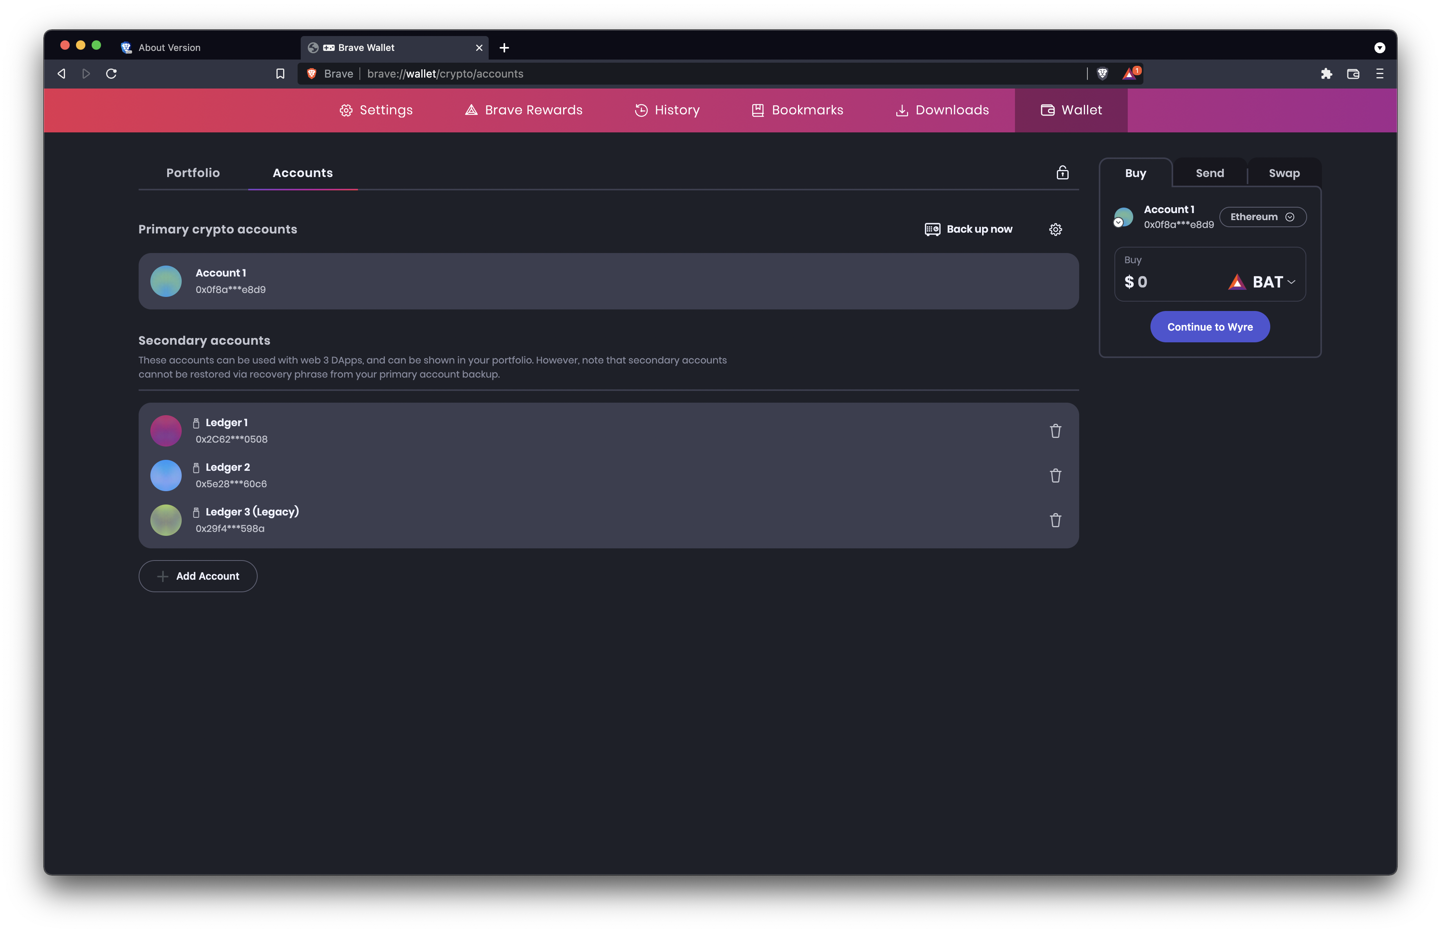Click the browser back arrow
Viewport: 1441px width, 933px height.
[x=62, y=74]
